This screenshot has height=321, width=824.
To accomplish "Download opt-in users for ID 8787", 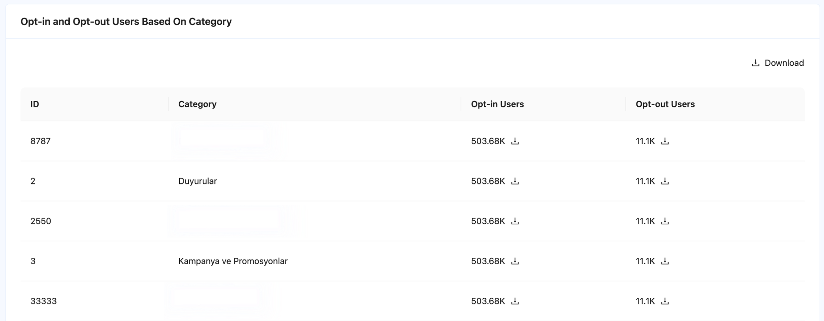I will click(x=515, y=141).
